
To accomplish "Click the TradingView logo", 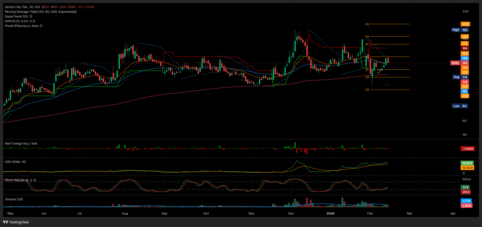I will point(16,222).
